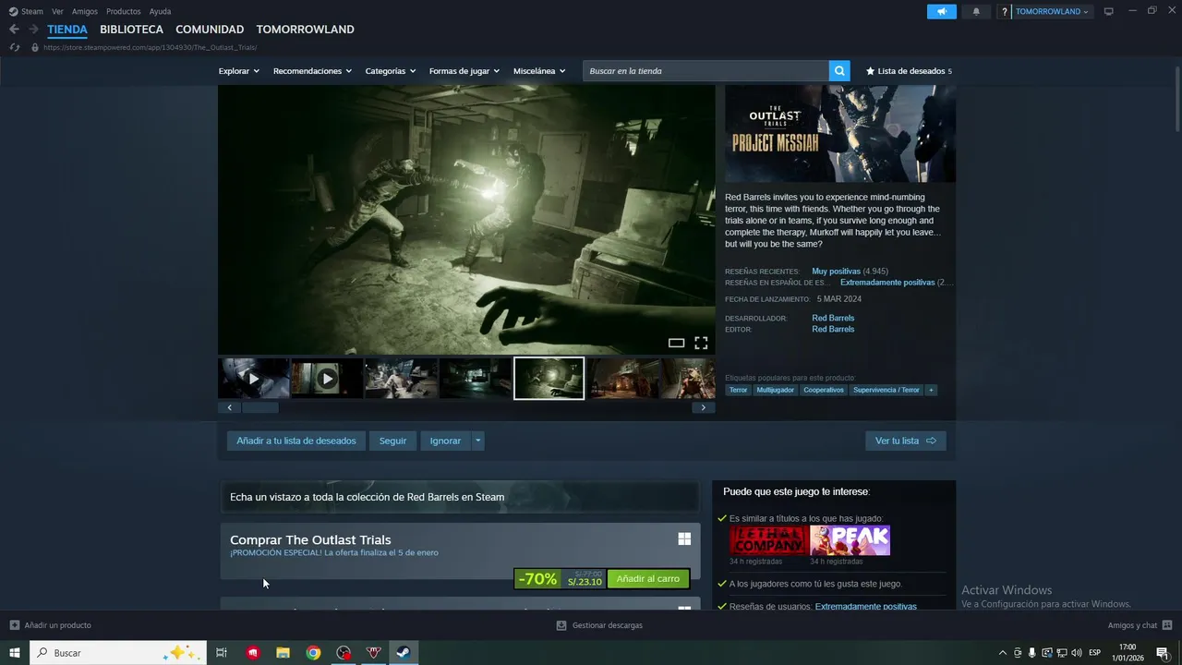
Task: Switch to the COMUNIDAD tab
Action: (x=210, y=30)
